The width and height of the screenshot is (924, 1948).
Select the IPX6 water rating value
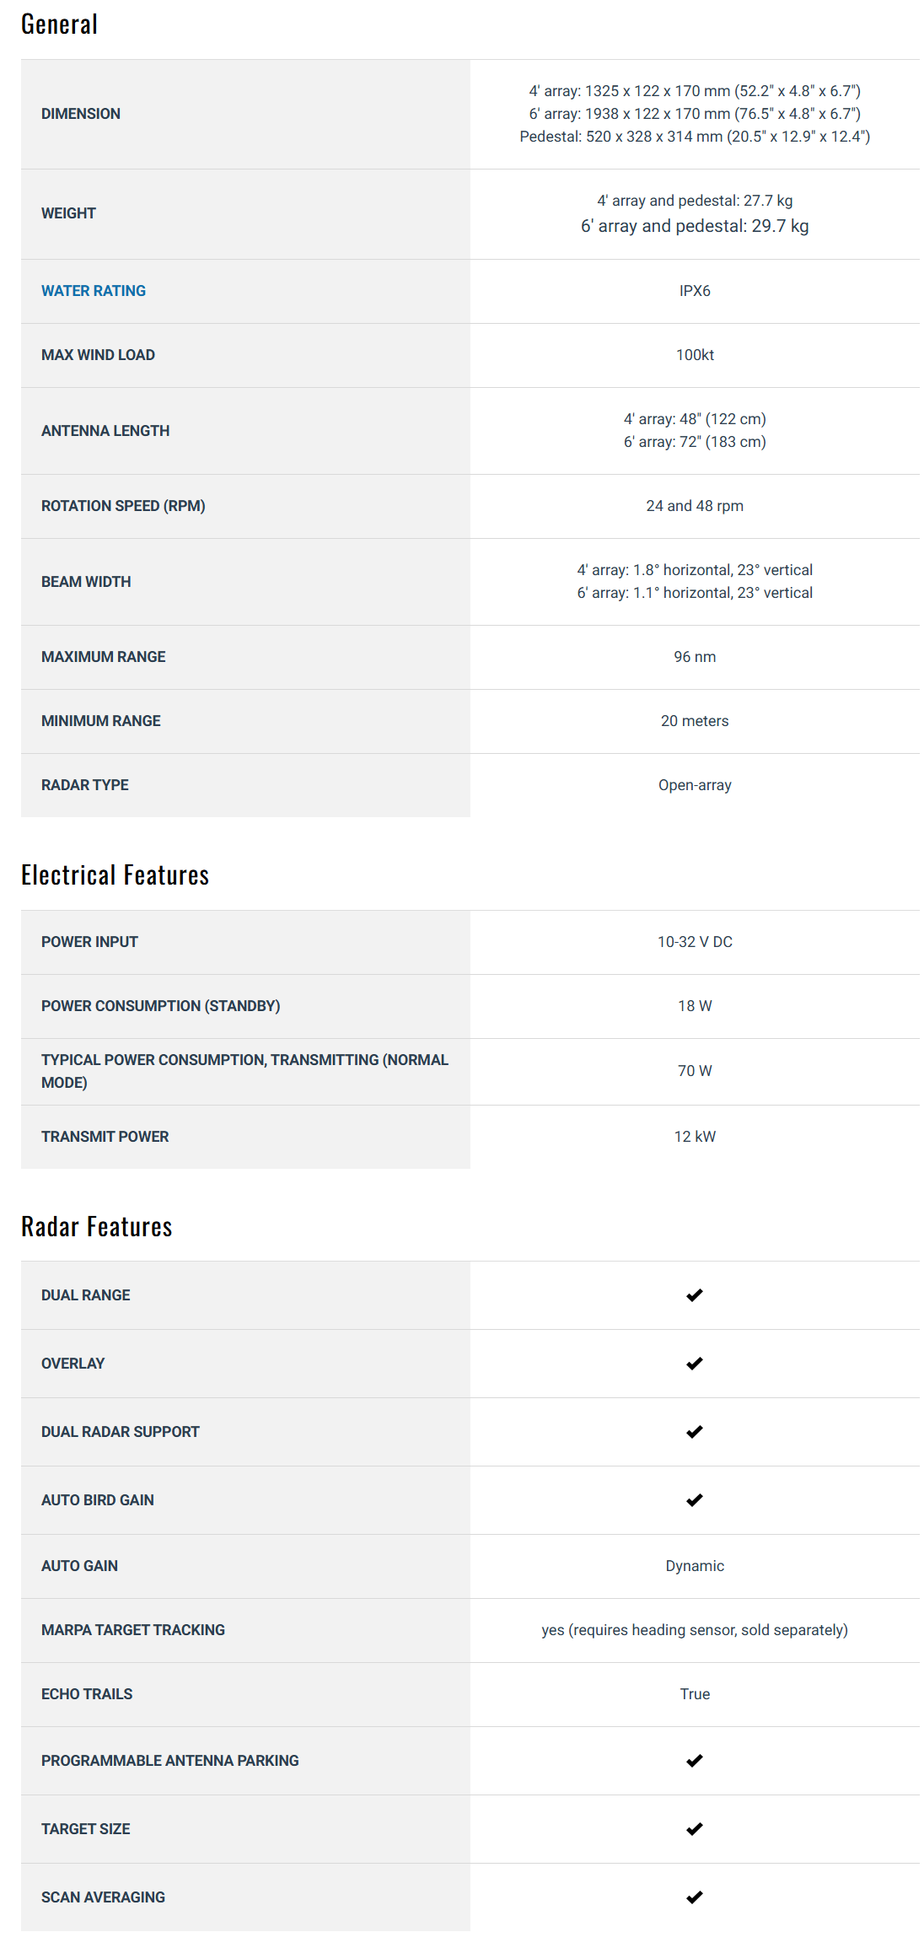(x=695, y=291)
